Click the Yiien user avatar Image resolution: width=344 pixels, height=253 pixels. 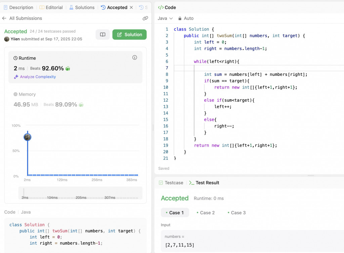(x=7, y=39)
